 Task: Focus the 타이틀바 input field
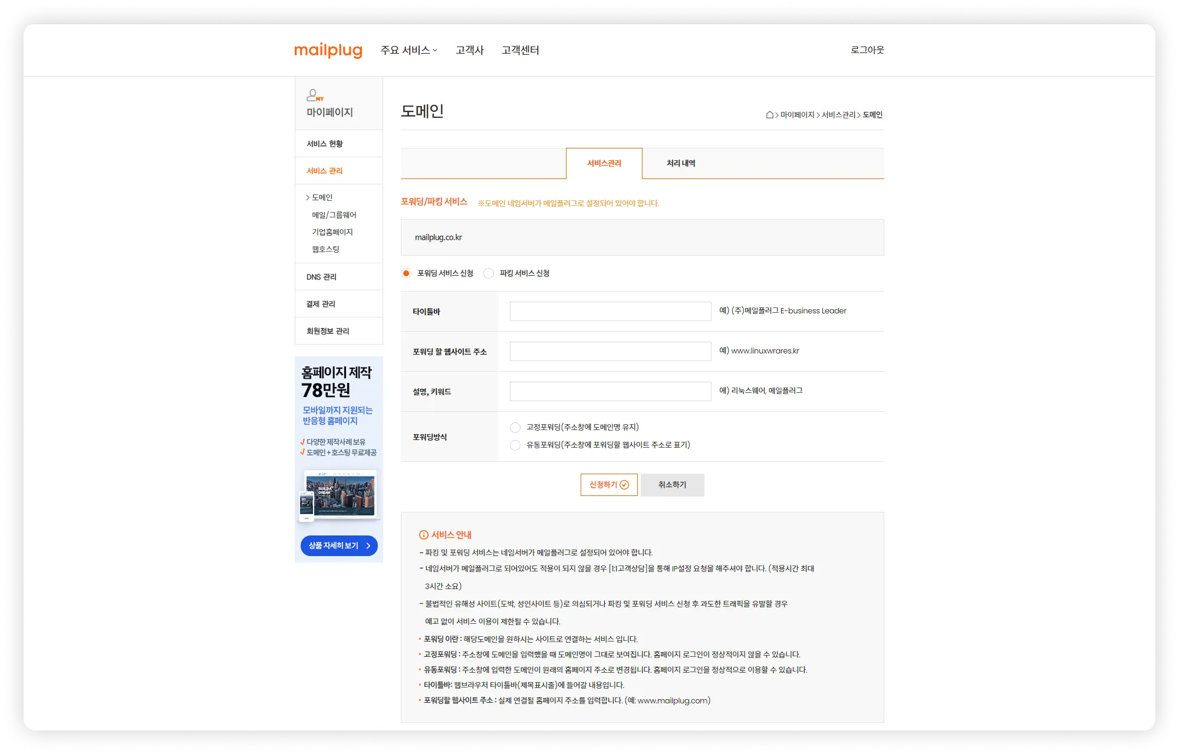tap(610, 312)
